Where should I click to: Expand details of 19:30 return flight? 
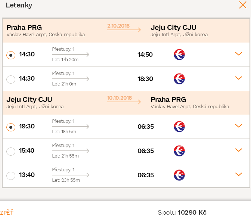pyautogui.click(x=239, y=126)
